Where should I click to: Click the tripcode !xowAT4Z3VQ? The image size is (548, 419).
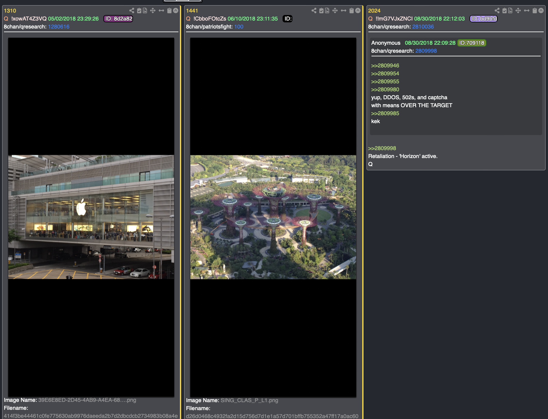(29, 19)
